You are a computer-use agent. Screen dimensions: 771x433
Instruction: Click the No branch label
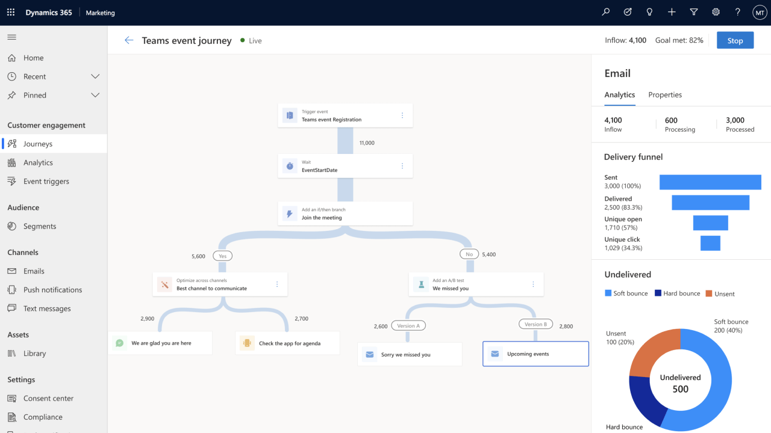(469, 254)
